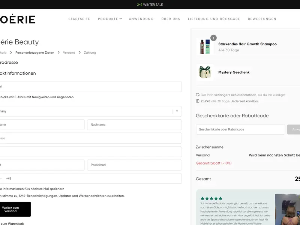Open the country dropdown arrow

pos(177,111)
